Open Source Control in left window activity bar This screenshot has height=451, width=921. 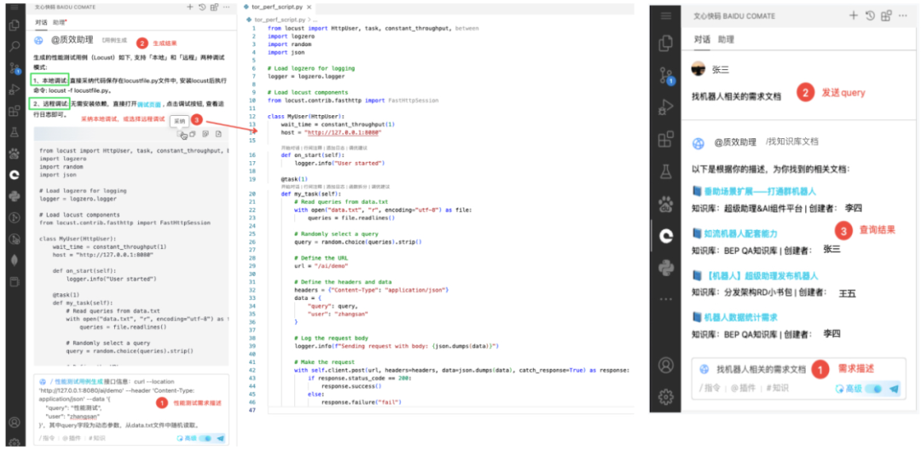(x=14, y=68)
